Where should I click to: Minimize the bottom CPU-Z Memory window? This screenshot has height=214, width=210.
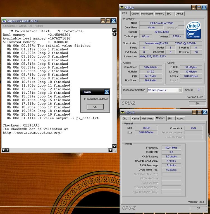tap(194, 112)
